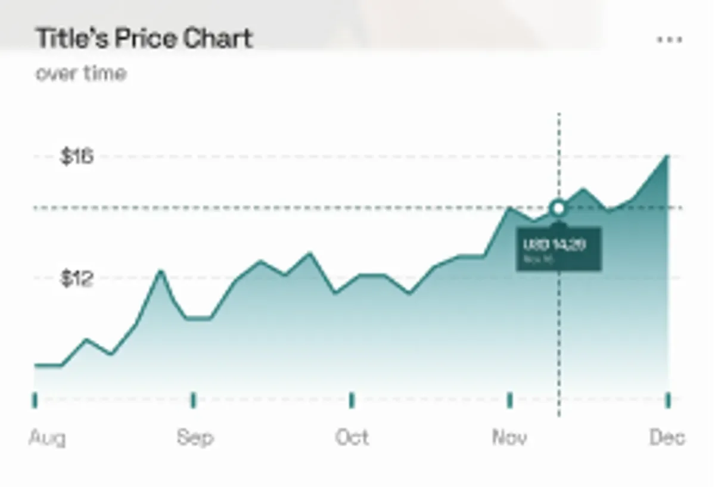Viewport: 715px width, 487px height.
Task: Click the Title's Price Chart heading
Action: coord(145,38)
